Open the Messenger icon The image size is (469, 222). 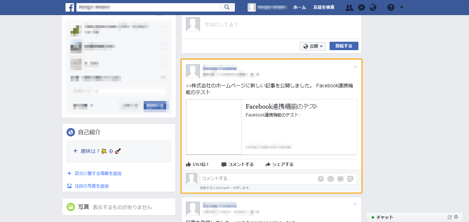[x=361, y=7]
